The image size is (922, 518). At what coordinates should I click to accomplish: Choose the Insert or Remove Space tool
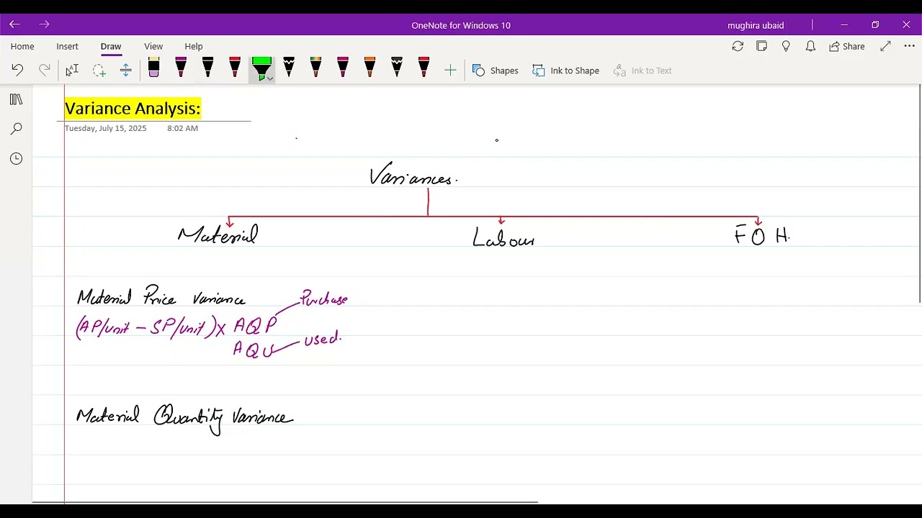coord(125,70)
